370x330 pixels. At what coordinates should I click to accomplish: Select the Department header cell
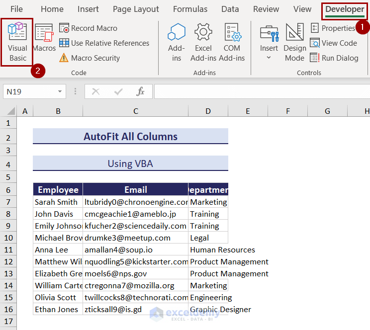208,190
